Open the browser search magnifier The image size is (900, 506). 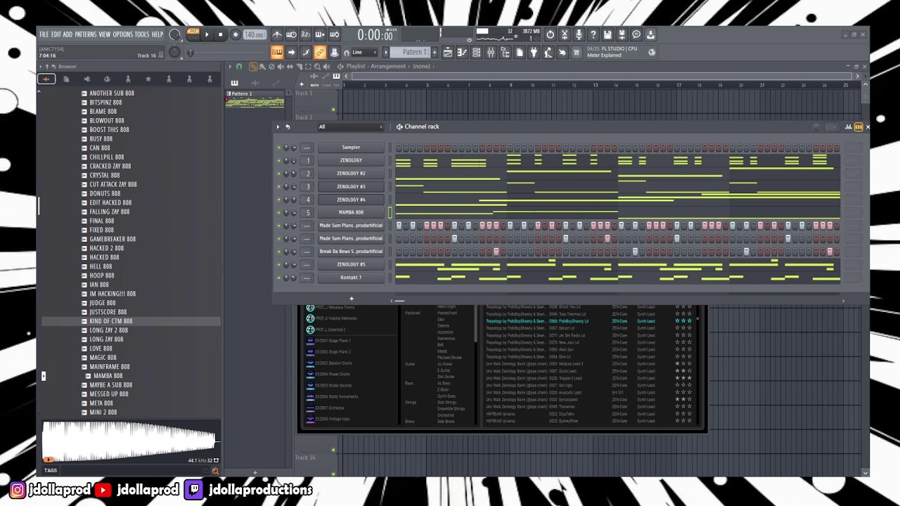[215, 471]
